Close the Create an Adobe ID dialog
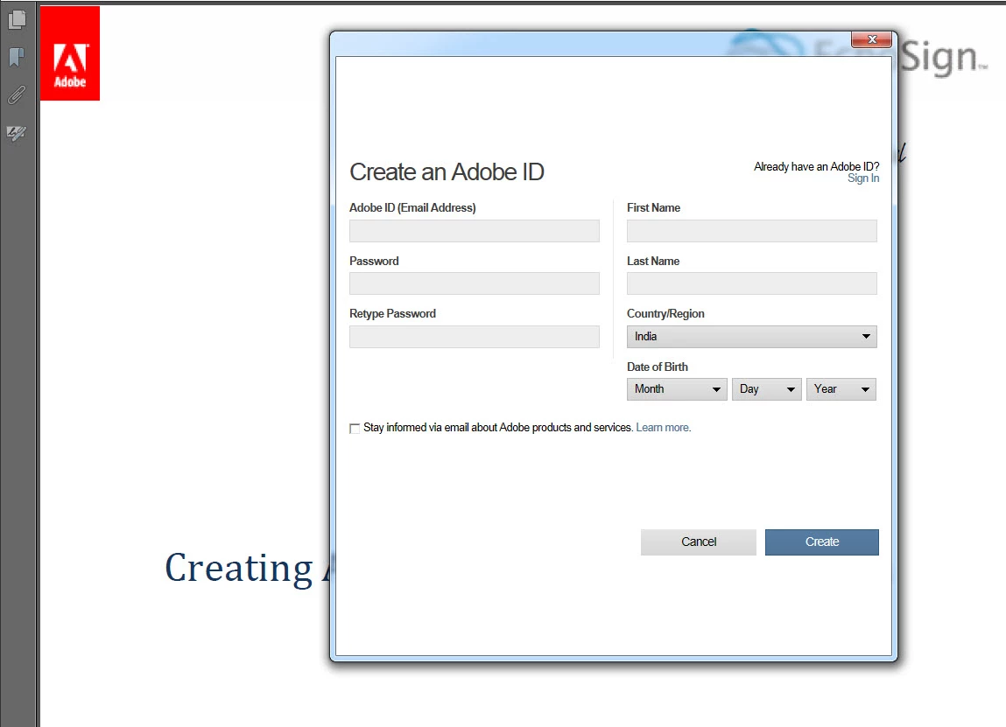Image resolution: width=1006 pixels, height=727 pixels. [871, 39]
